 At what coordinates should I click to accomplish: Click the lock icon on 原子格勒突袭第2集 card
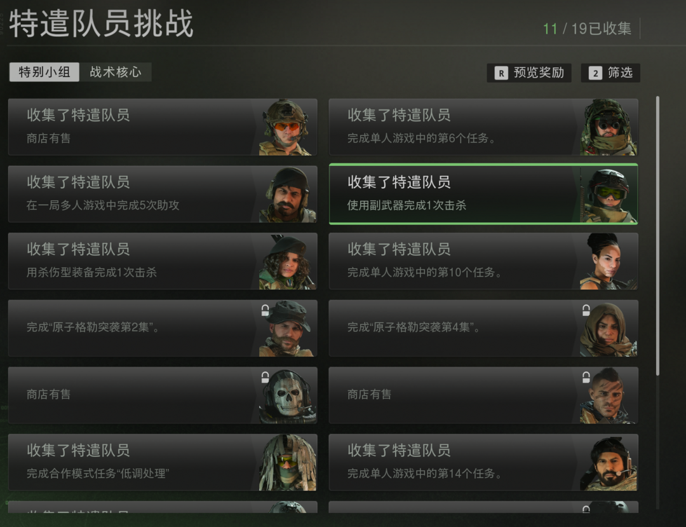pos(265,310)
